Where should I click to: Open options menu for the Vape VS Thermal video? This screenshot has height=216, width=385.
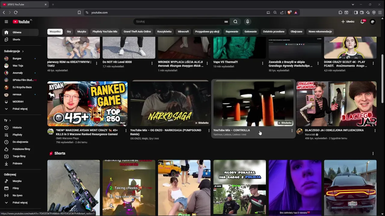[x=263, y=63]
